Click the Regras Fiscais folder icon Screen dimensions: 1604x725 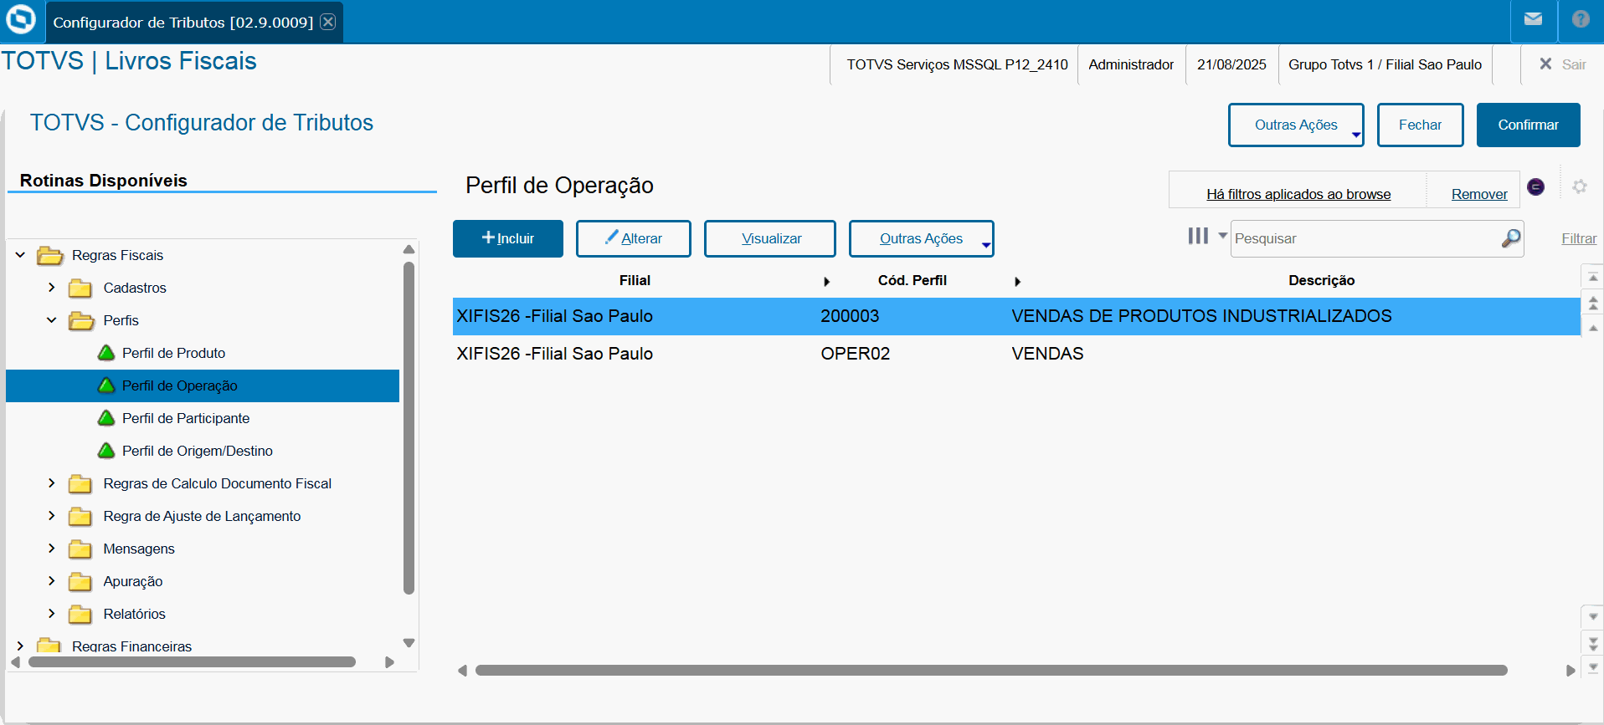(x=50, y=255)
